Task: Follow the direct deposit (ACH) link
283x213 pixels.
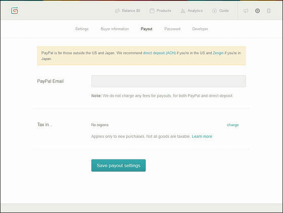Action: coord(159,53)
